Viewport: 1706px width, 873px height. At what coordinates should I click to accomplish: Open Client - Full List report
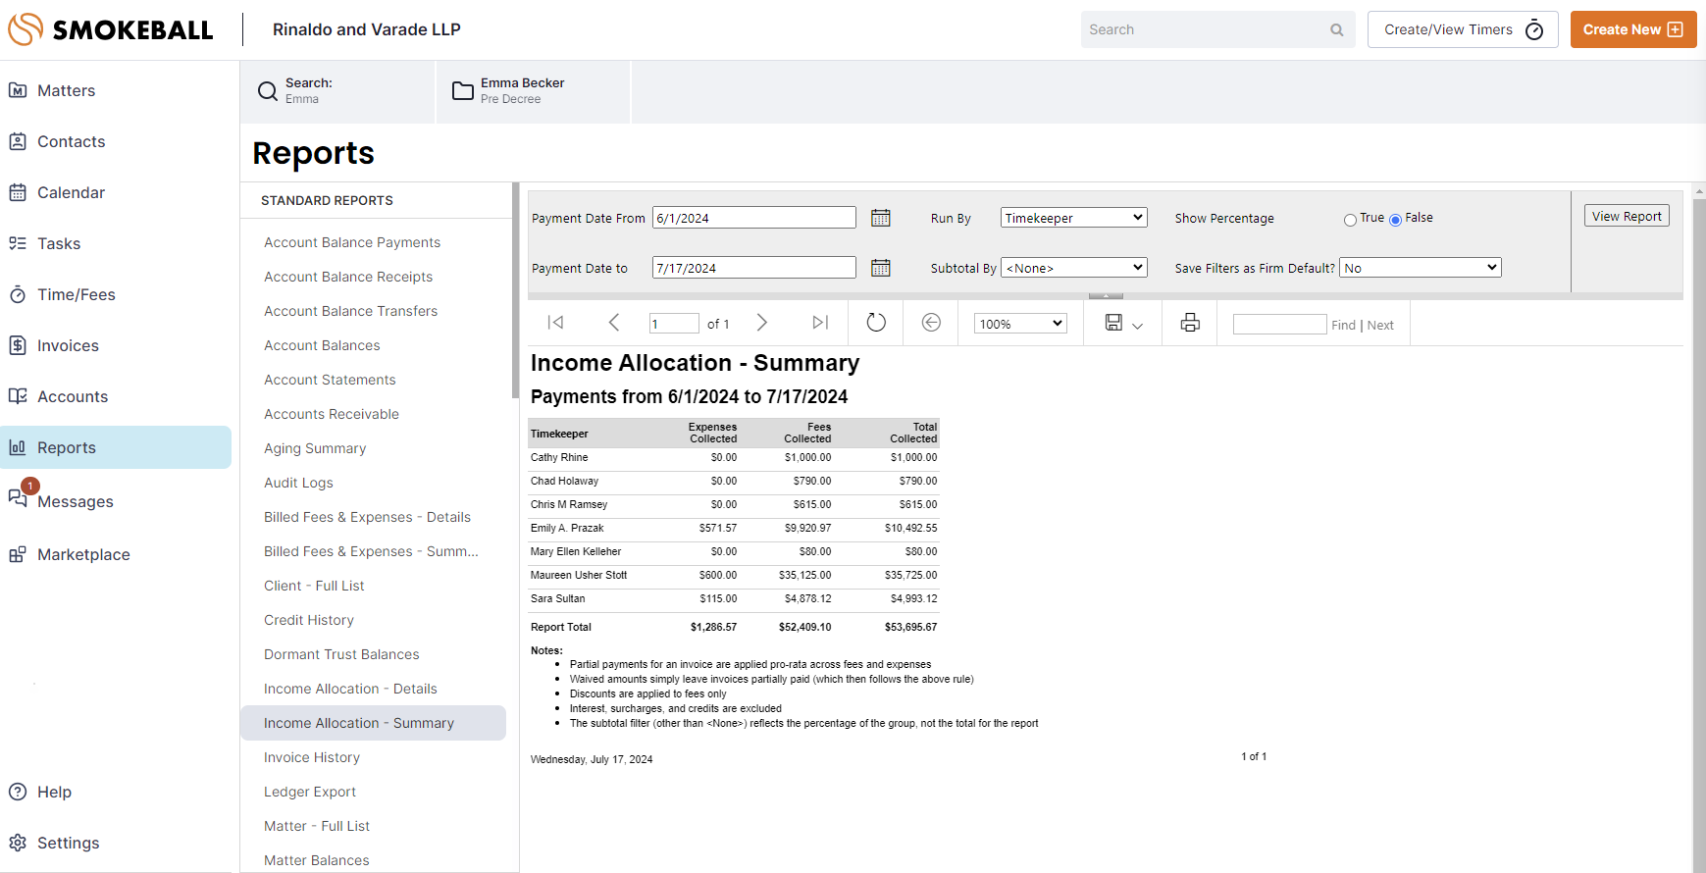pyautogui.click(x=314, y=586)
